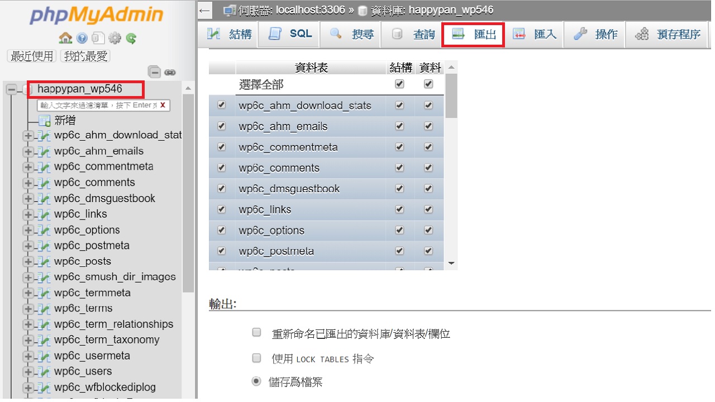Enable the LOCK TABLES option checkbox

[x=257, y=358]
